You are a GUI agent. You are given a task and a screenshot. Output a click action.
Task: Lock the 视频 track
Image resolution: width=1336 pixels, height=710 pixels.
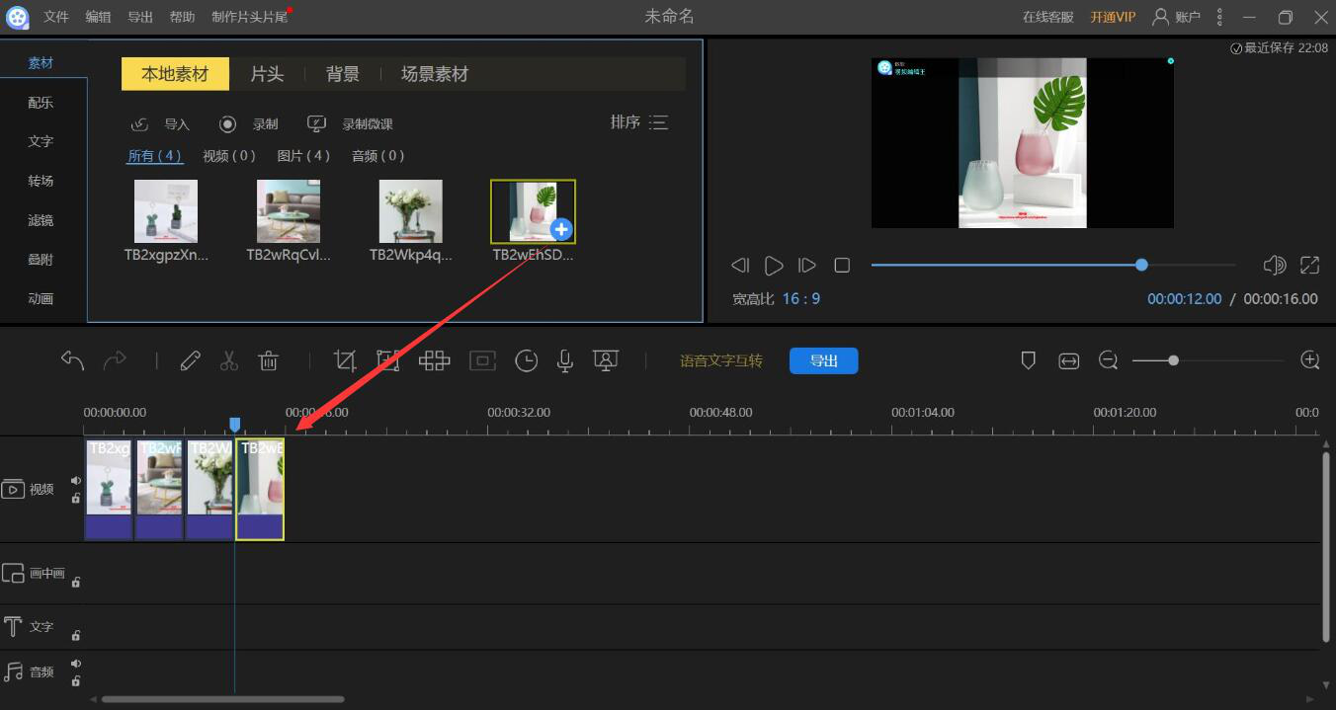(76, 499)
